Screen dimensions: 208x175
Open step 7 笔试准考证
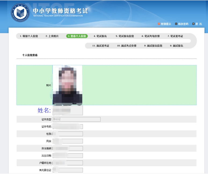click(x=175, y=36)
